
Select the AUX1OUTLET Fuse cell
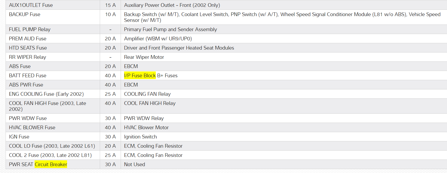click(31, 5)
